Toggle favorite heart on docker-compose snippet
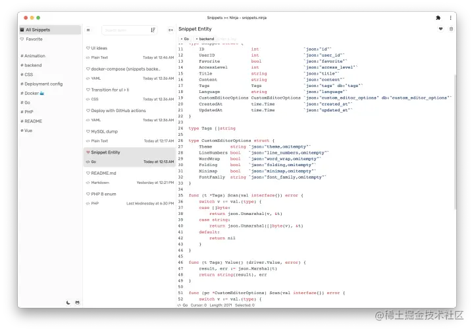Image resolution: width=474 pixels, height=331 pixels. tap(88, 69)
